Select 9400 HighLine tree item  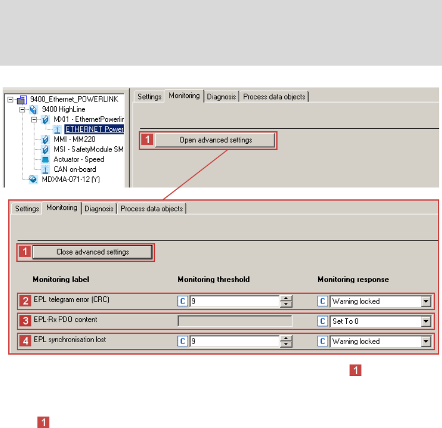click(63, 109)
